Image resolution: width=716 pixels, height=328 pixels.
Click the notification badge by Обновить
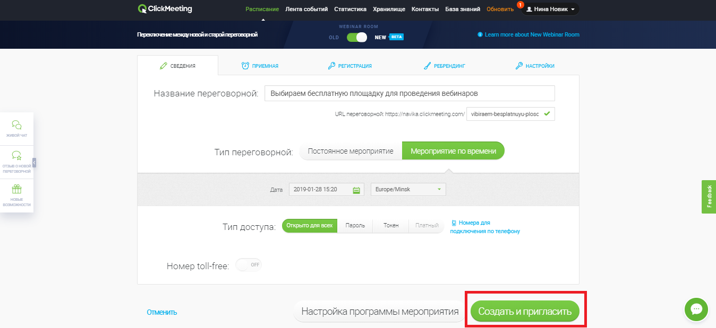520,5
